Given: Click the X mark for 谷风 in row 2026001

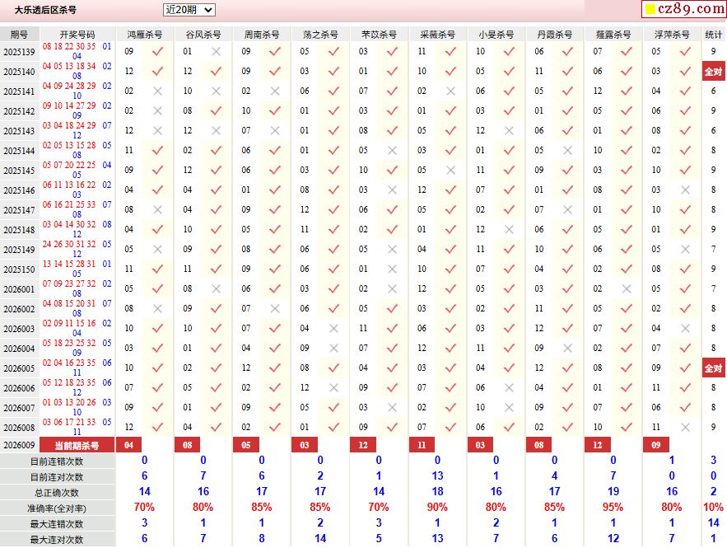Looking at the screenshot, I should (216, 288).
